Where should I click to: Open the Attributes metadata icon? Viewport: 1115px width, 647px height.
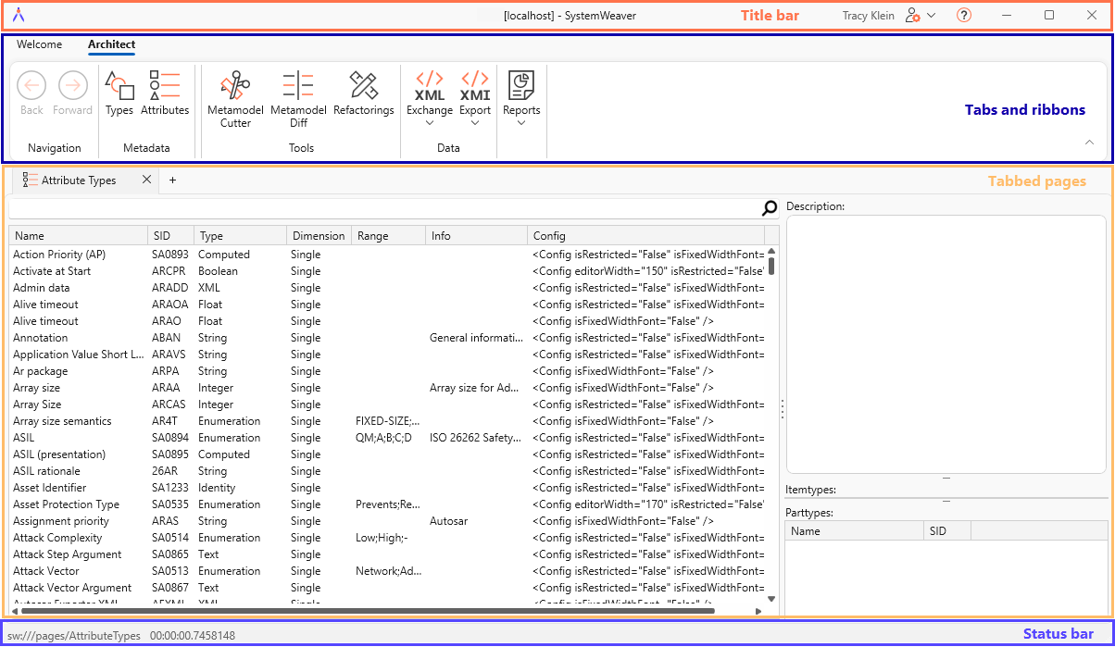coord(165,86)
